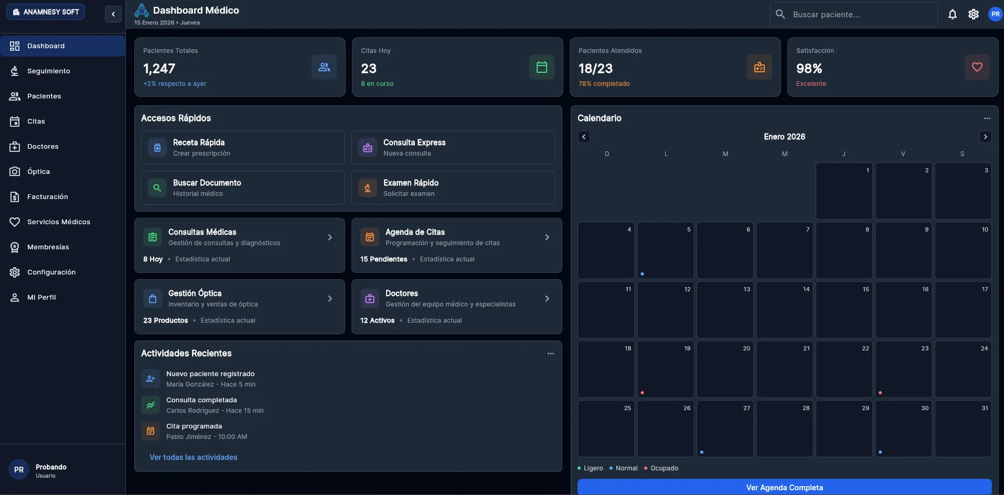
Task: Select day 19 in the calendar
Action: tap(666, 369)
